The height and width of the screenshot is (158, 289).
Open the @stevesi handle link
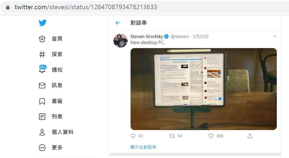[180, 36]
